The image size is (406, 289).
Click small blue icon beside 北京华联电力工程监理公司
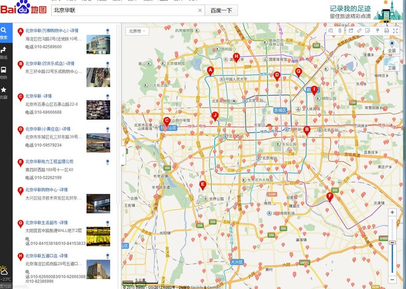click(x=108, y=162)
